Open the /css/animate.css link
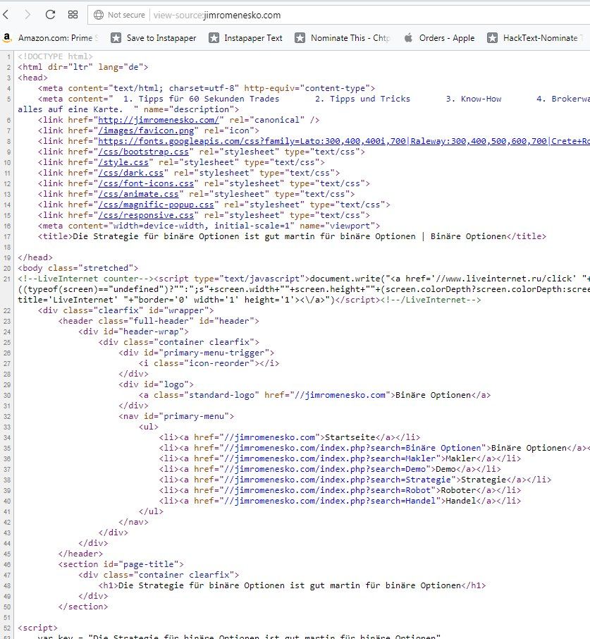This screenshot has height=639, width=590. 138,194
